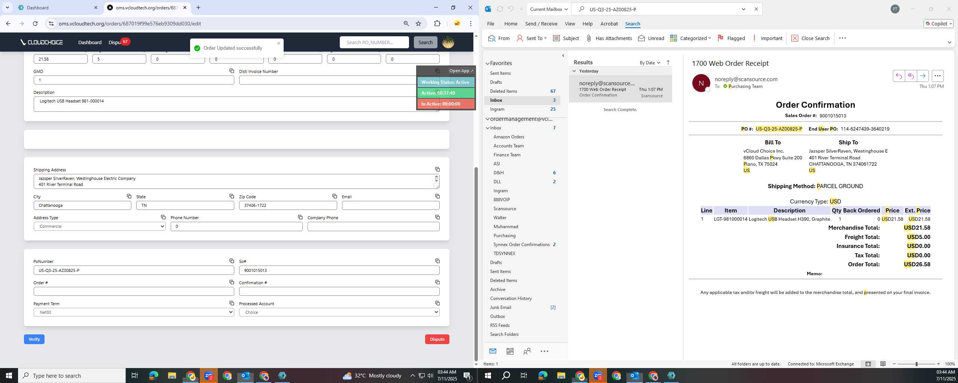Forward the Outlook email

point(922,76)
